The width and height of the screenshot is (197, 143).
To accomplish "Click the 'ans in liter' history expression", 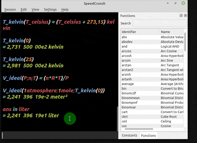I will (x=16, y=109).
